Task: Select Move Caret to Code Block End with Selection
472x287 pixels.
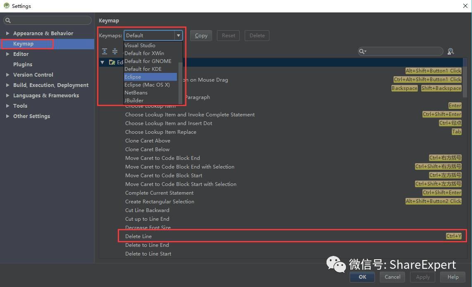Action: (x=180, y=167)
